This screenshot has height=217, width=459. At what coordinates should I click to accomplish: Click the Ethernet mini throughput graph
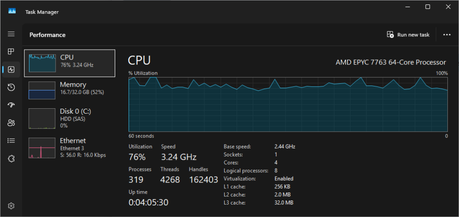42,148
